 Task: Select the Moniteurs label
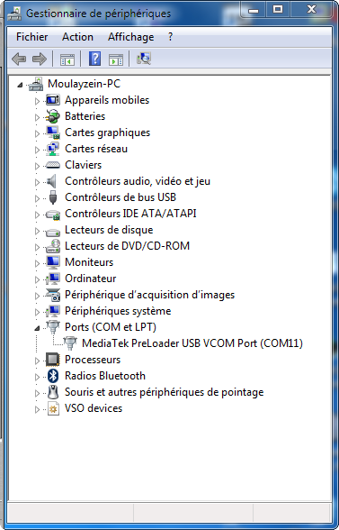(x=89, y=262)
